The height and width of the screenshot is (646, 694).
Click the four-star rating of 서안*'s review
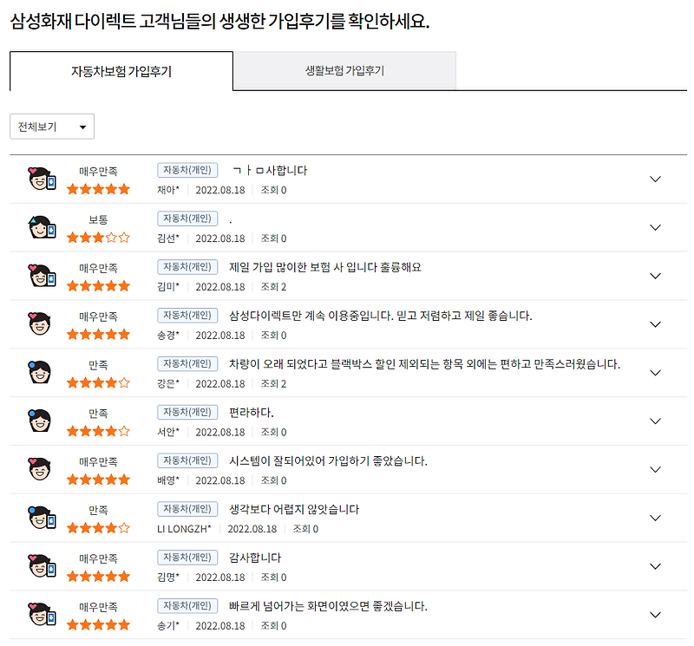click(x=98, y=431)
